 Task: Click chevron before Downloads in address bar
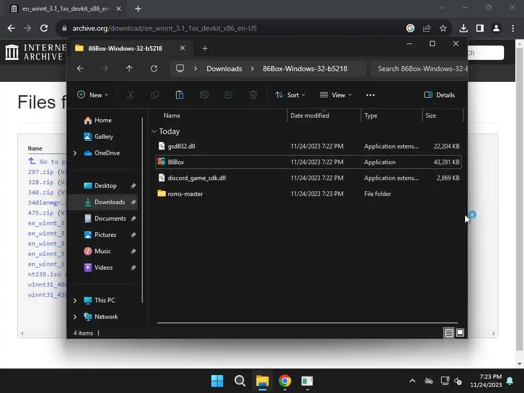click(195, 69)
